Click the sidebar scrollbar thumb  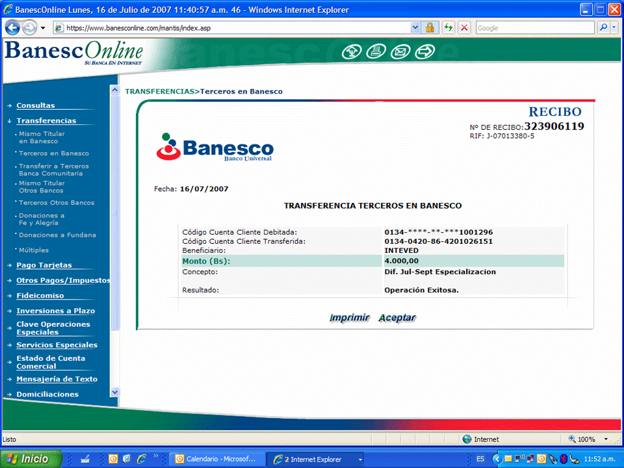point(114,213)
